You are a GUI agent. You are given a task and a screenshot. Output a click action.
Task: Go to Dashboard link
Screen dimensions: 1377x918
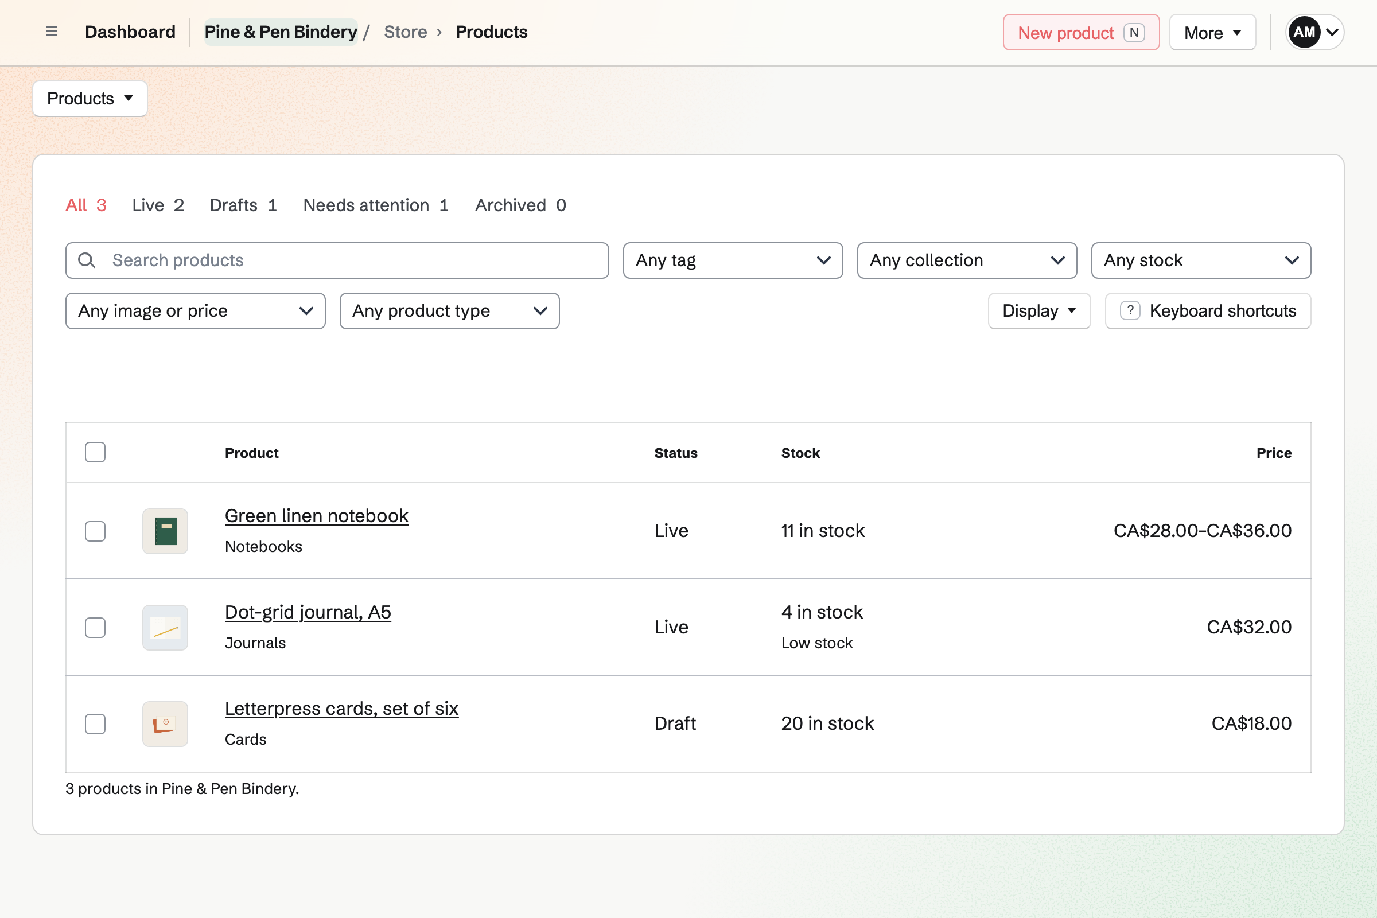pyautogui.click(x=130, y=32)
